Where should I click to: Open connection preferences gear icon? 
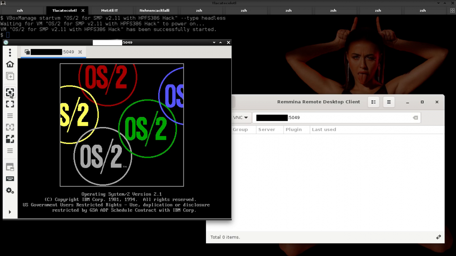coord(10,191)
